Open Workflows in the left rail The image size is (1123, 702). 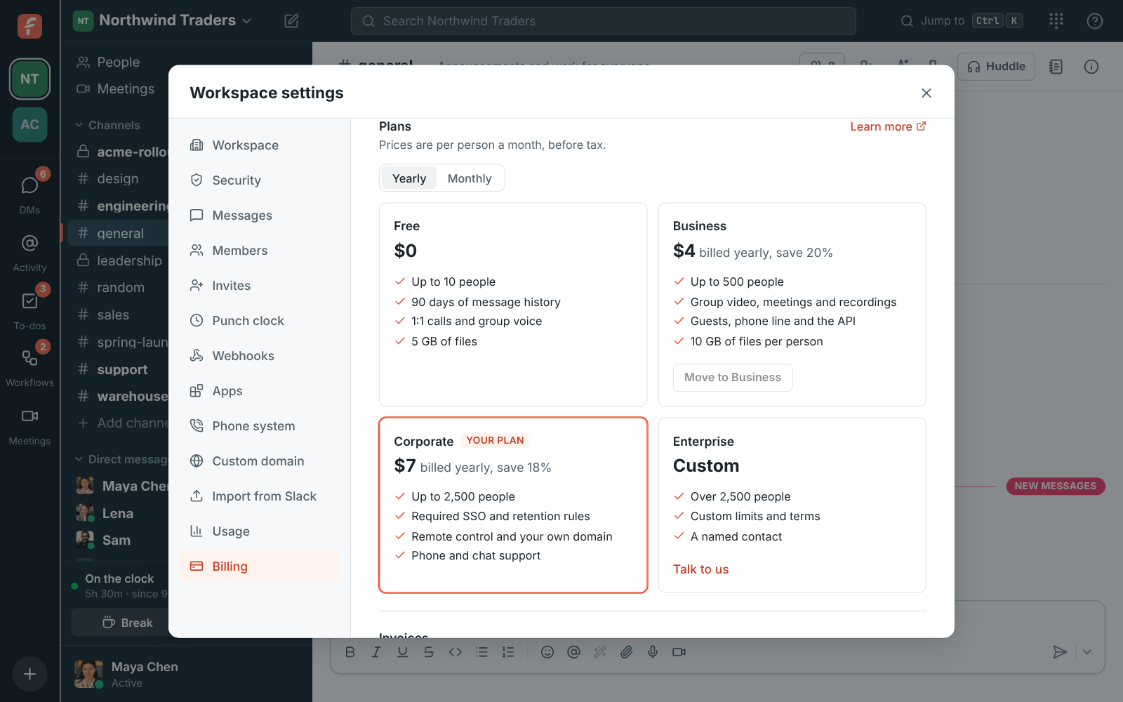point(29,366)
